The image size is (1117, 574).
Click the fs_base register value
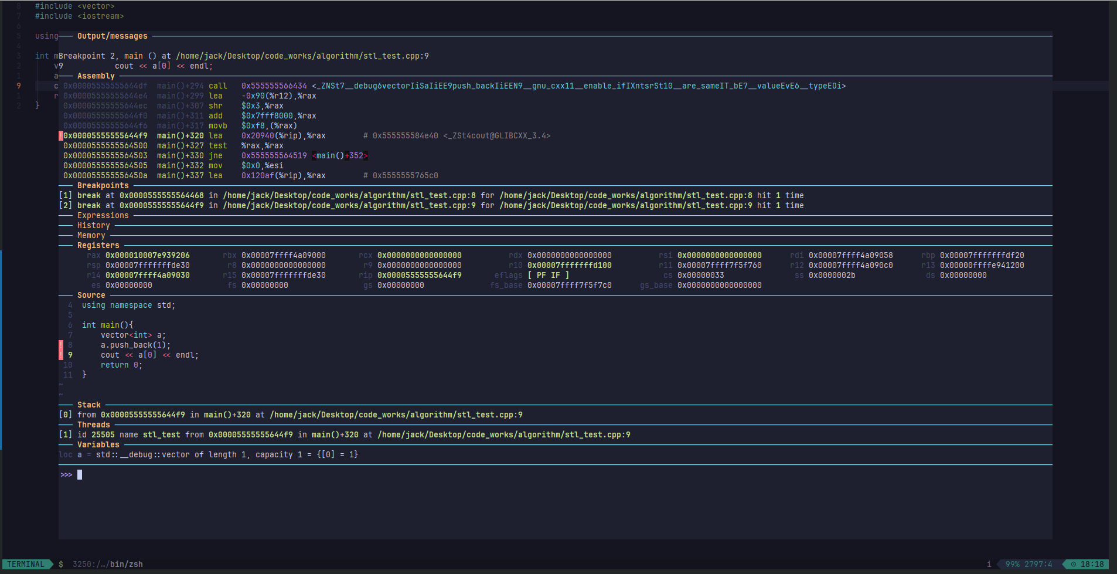coord(570,286)
